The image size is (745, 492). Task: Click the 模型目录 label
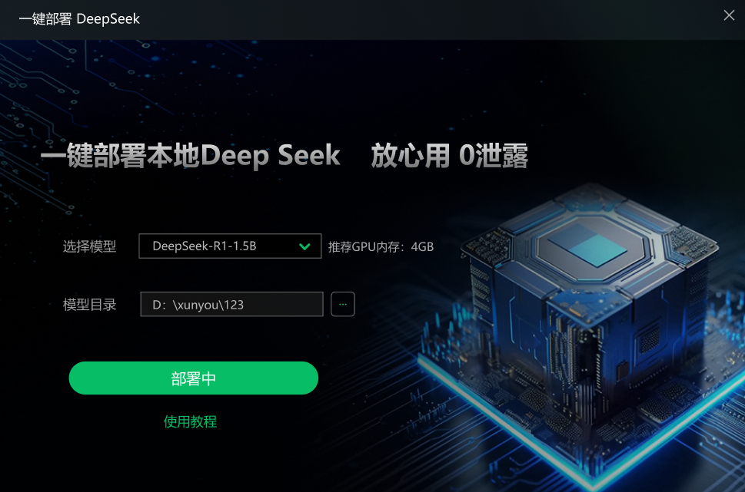click(x=90, y=305)
